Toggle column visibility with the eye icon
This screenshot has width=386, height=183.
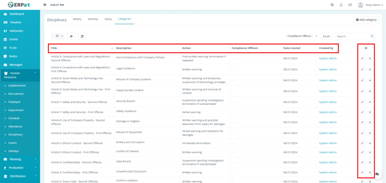(71, 36)
